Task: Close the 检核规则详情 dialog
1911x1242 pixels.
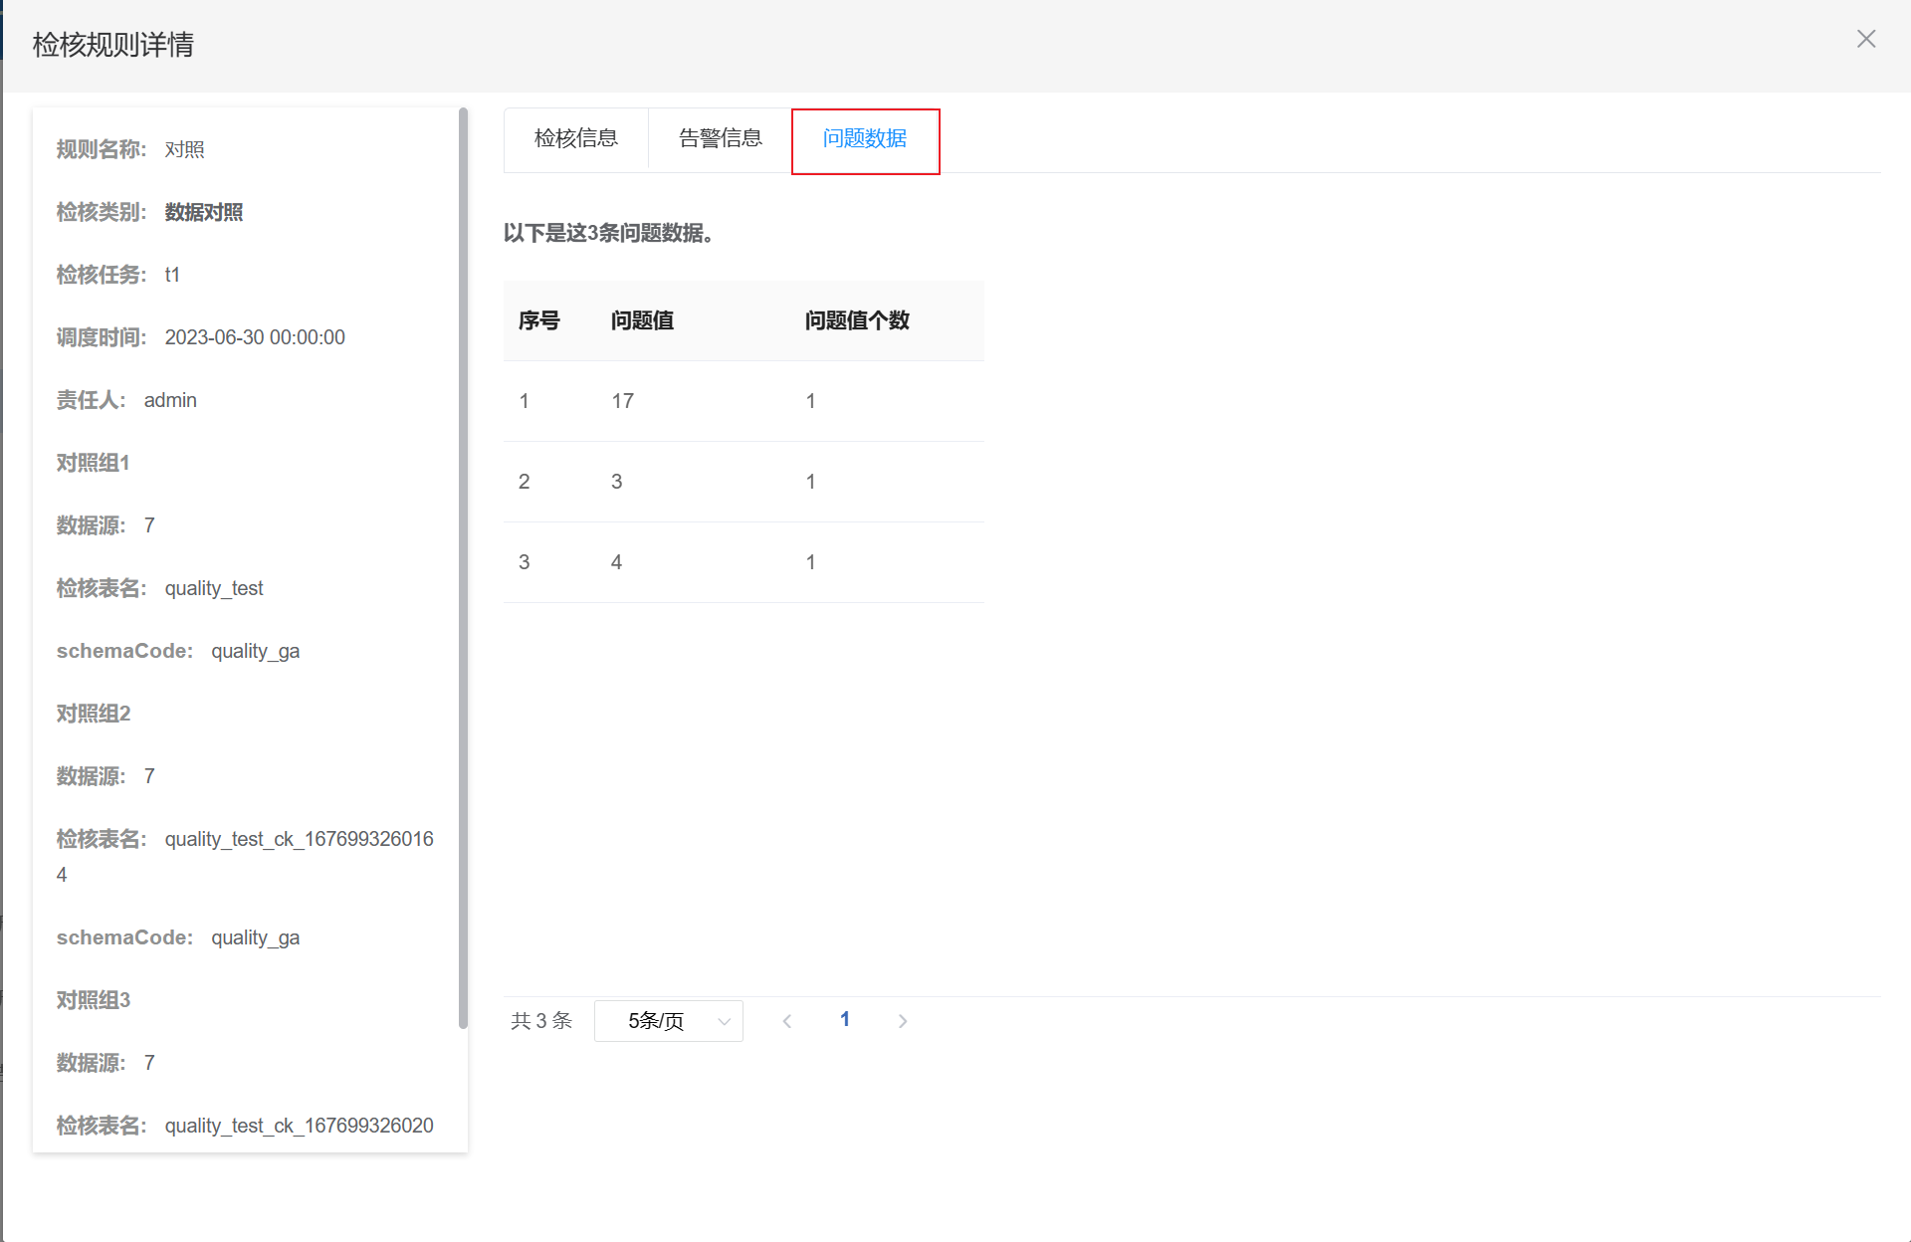Action: [1865, 39]
